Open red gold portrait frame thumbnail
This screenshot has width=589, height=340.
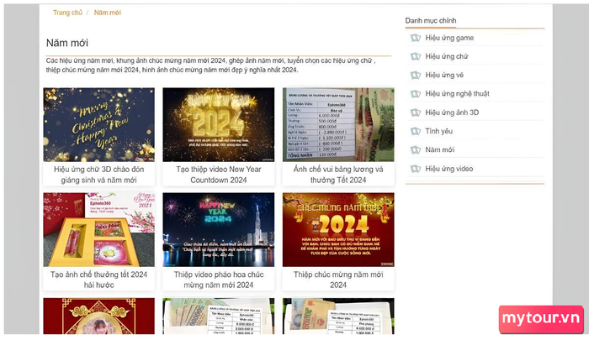(98, 316)
